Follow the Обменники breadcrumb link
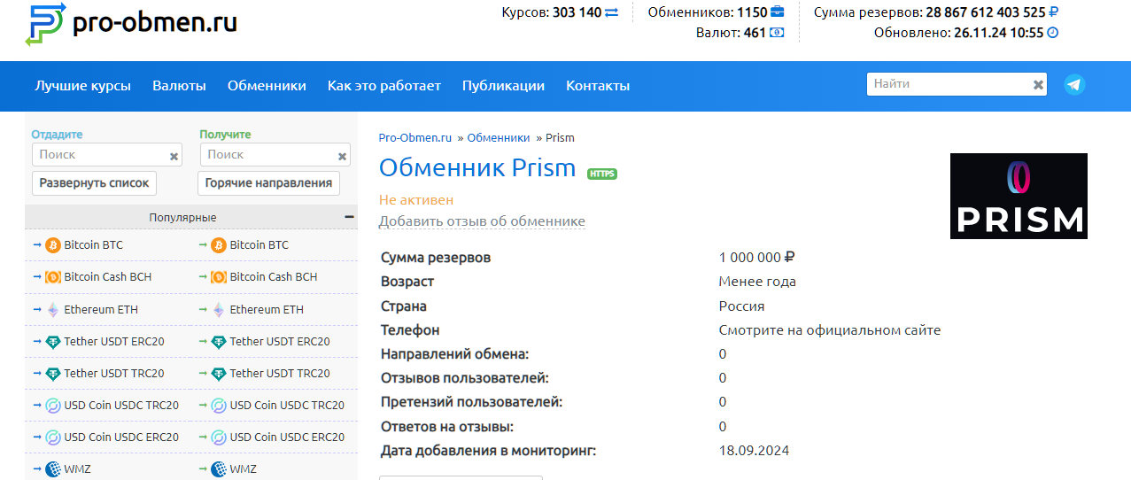1131x480 pixels. [499, 138]
